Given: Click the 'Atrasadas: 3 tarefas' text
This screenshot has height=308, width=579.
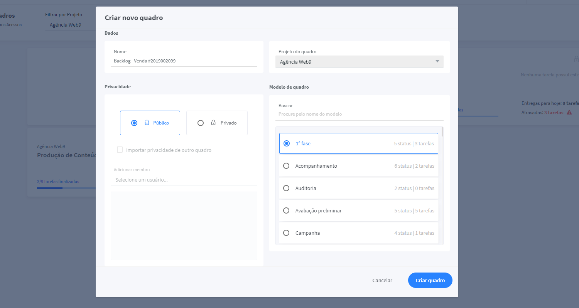Looking at the screenshot, I should point(543,112).
